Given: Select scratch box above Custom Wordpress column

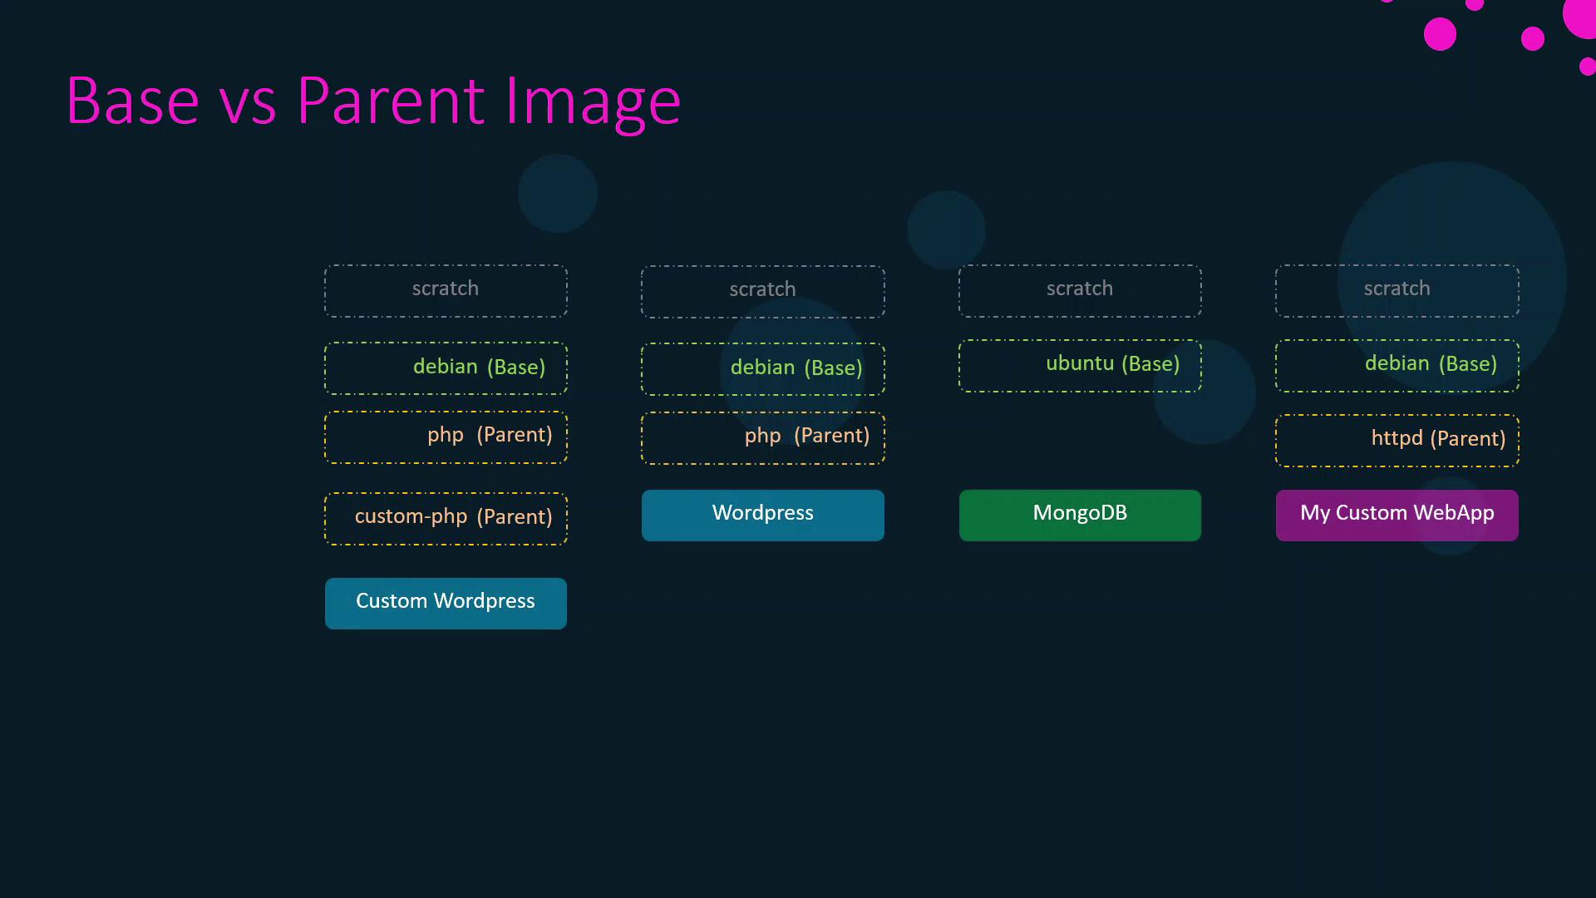Looking at the screenshot, I should coord(446,290).
